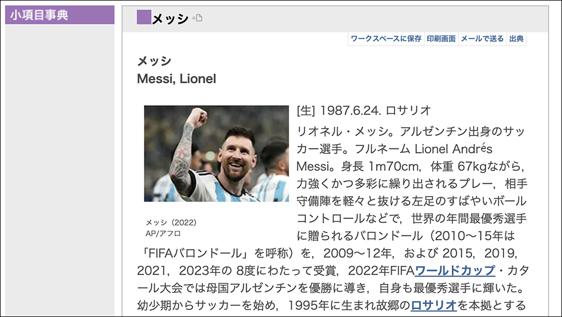Click the bold メッシ entry heading

click(154, 61)
